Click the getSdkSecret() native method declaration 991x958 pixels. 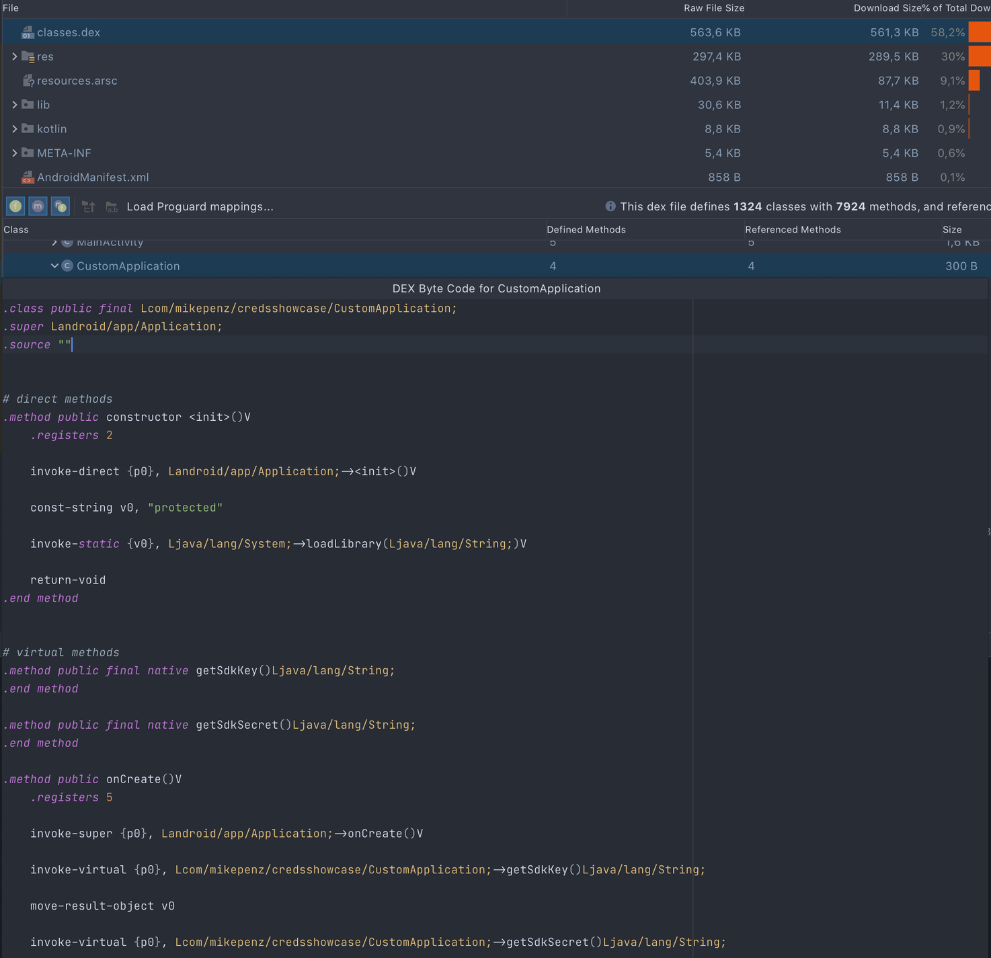(209, 725)
